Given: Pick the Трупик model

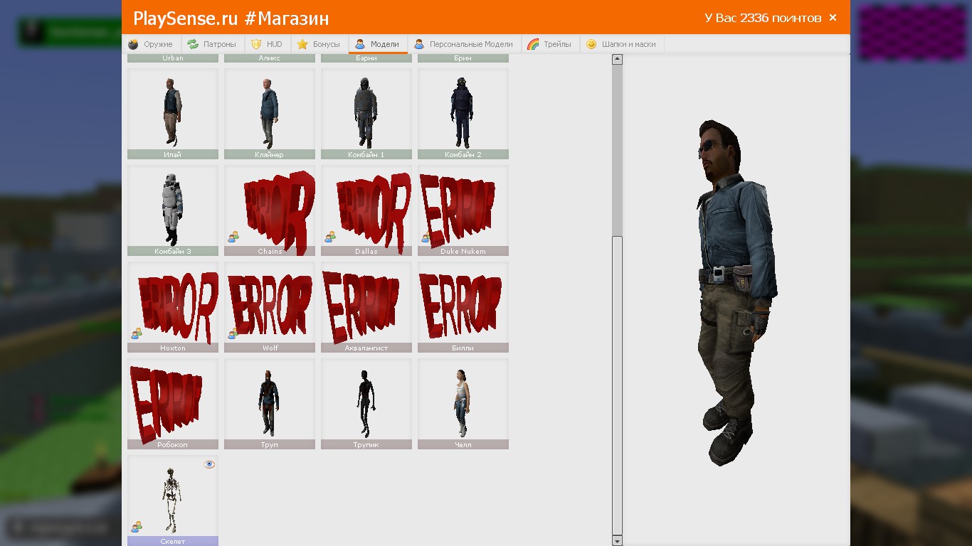Looking at the screenshot, I should coord(366,404).
